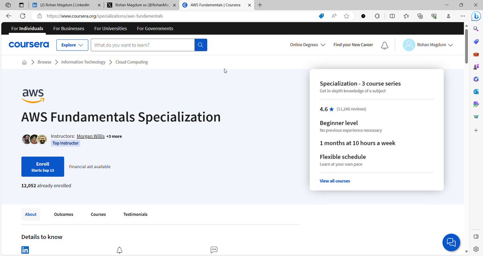Viewport: 483px width, 256px height.
Task: Click the instructor avatars group
Action: pos(34,139)
